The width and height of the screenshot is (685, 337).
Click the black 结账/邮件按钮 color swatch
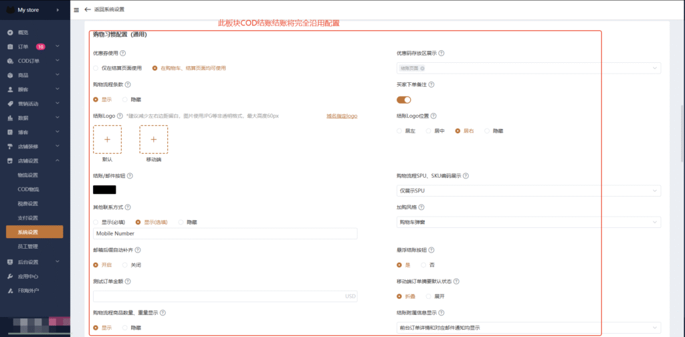click(104, 190)
